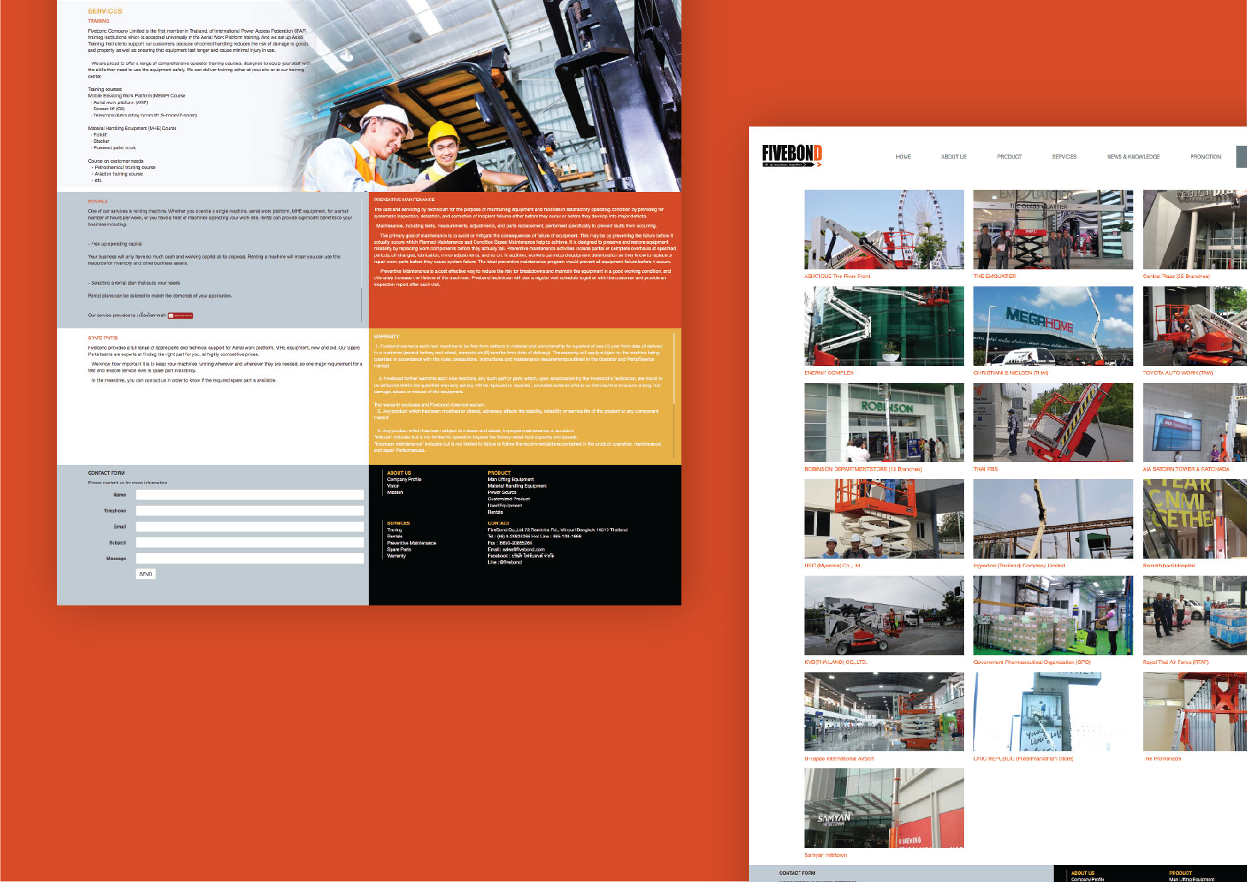The width and height of the screenshot is (1247, 882).
Task: Open the NEWS & KNOWLEDGE menu item
Action: (1133, 157)
